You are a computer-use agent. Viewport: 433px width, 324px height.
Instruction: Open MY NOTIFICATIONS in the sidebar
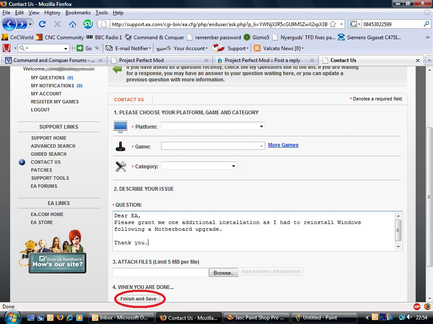pyautogui.click(x=57, y=86)
